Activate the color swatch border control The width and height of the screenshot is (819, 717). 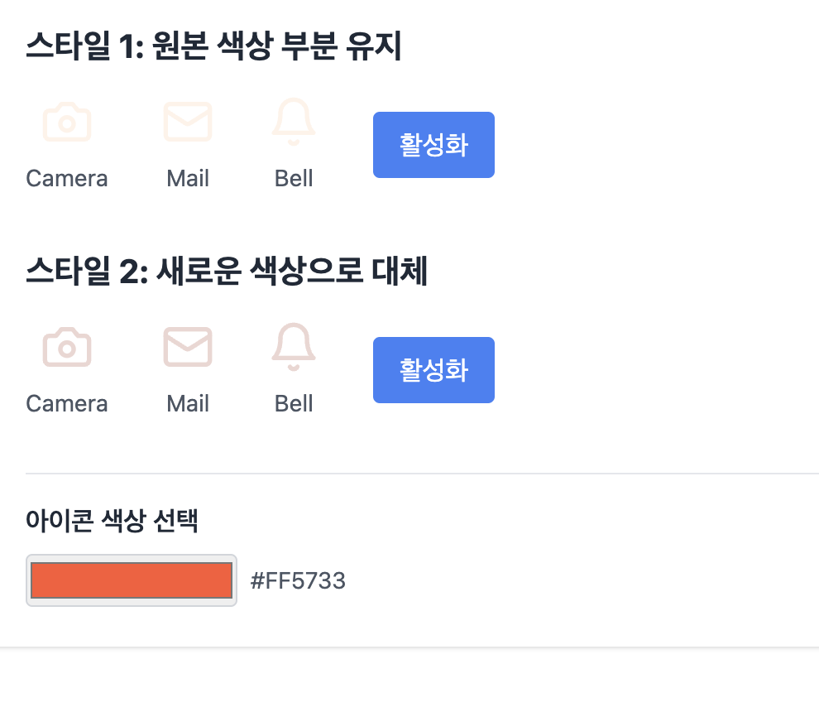tap(131, 580)
